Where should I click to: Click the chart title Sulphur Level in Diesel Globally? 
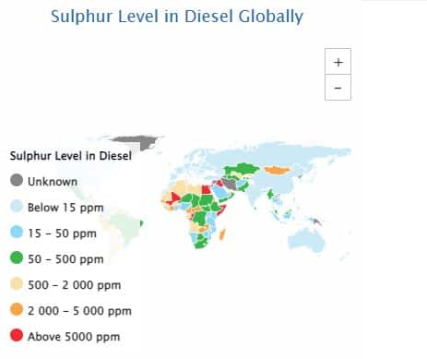[177, 17]
